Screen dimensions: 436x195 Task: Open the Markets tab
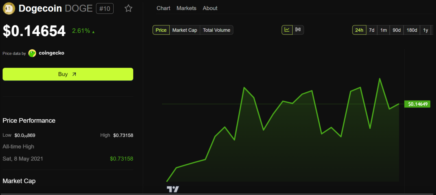[186, 8]
